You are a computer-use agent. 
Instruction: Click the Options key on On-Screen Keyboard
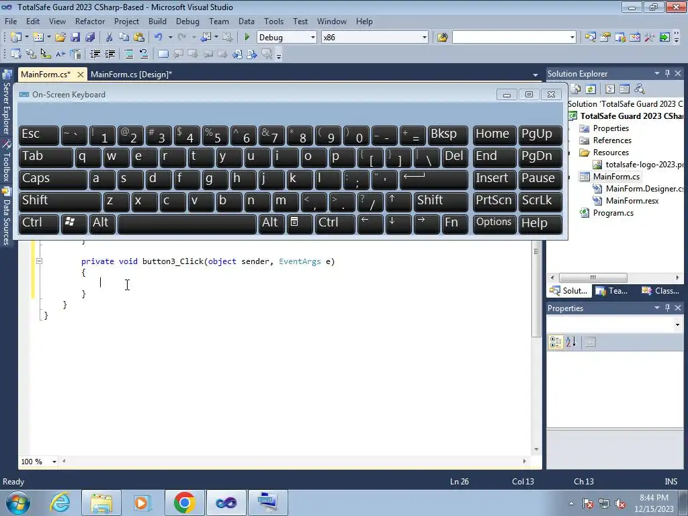coord(494,223)
